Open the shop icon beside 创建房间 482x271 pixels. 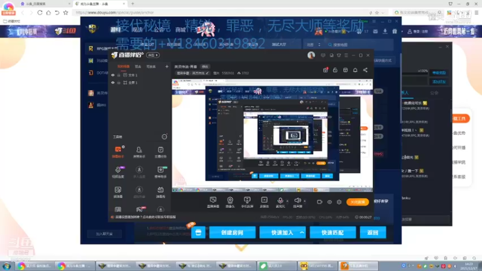click(x=198, y=232)
